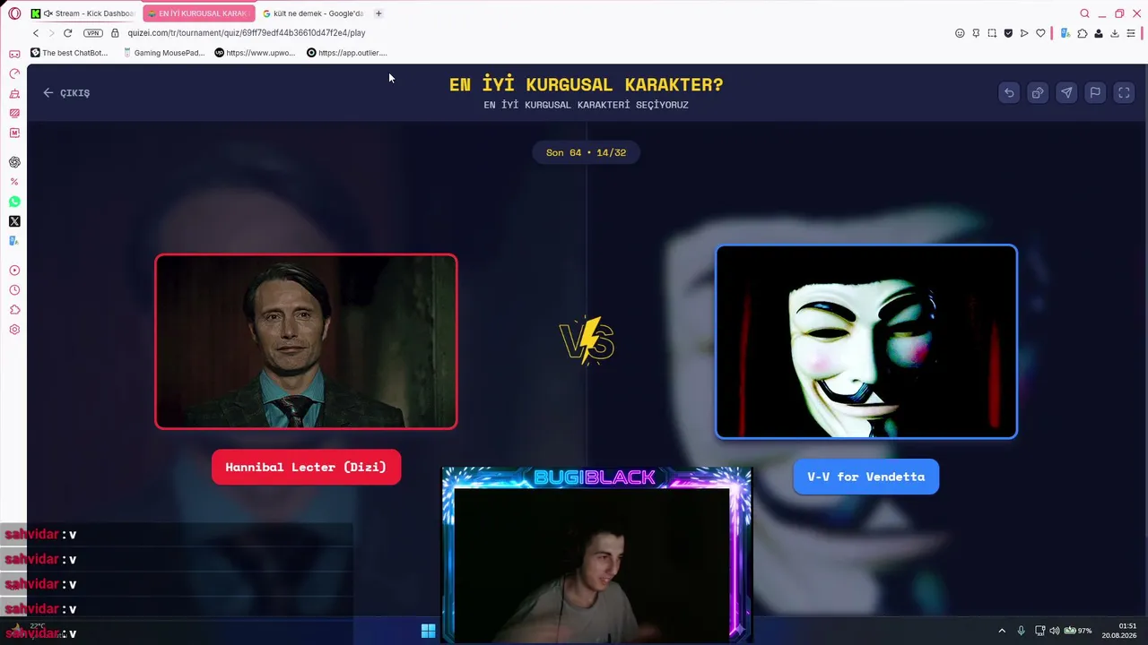This screenshot has width=1148, height=645.
Task: Open the volume speaker tray icon
Action: click(x=1055, y=631)
